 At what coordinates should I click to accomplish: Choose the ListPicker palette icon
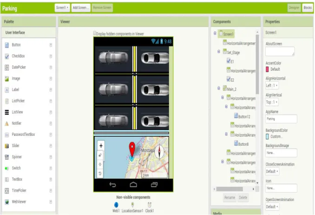[7, 101]
